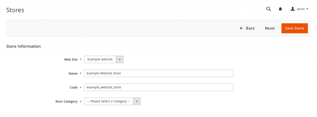Viewport: 317px width, 117px height.
Task: Focus the Code input field
Action: pos(159,87)
